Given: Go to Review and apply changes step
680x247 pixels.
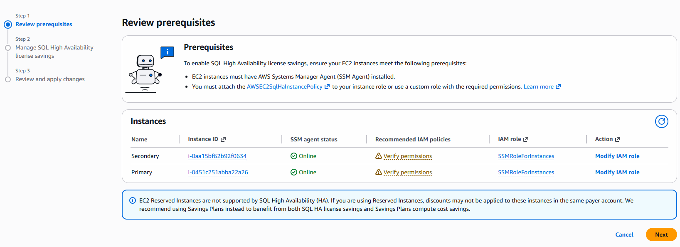Looking at the screenshot, I should pos(50,79).
